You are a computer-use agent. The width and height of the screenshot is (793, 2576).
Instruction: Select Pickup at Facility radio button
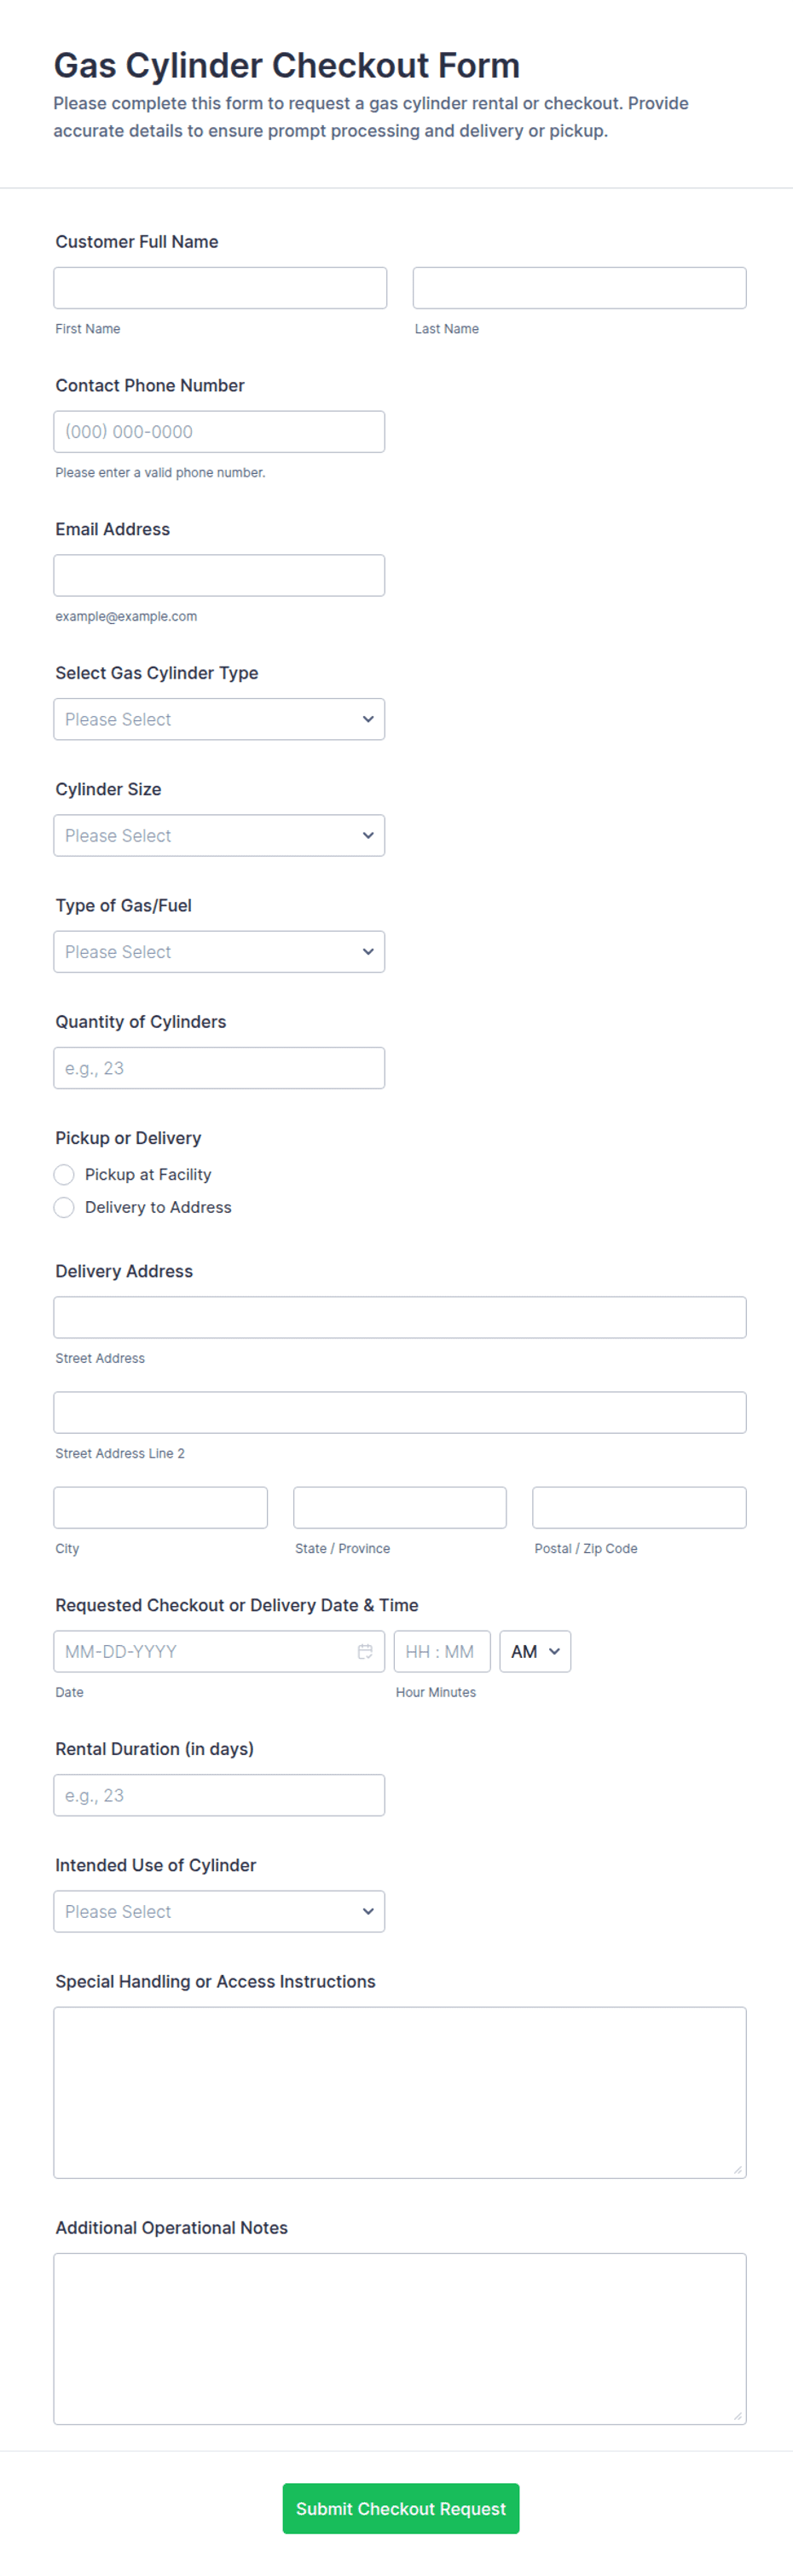click(x=64, y=1174)
